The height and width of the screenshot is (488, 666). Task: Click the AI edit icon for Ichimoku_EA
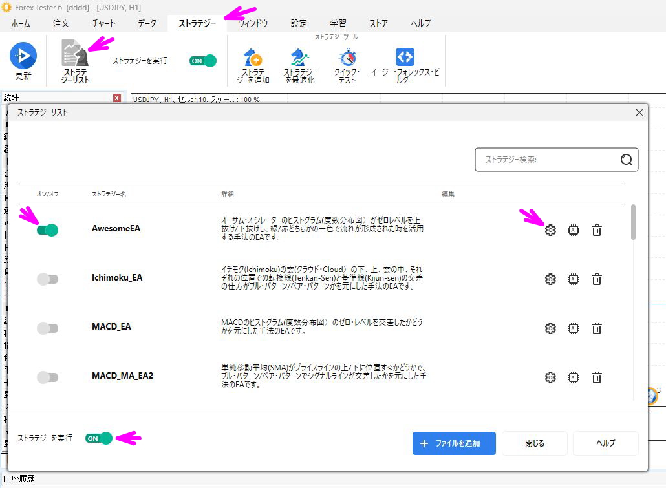(x=573, y=279)
